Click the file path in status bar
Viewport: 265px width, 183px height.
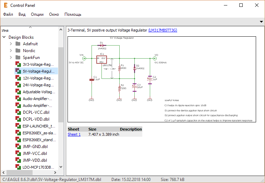(x=52, y=180)
